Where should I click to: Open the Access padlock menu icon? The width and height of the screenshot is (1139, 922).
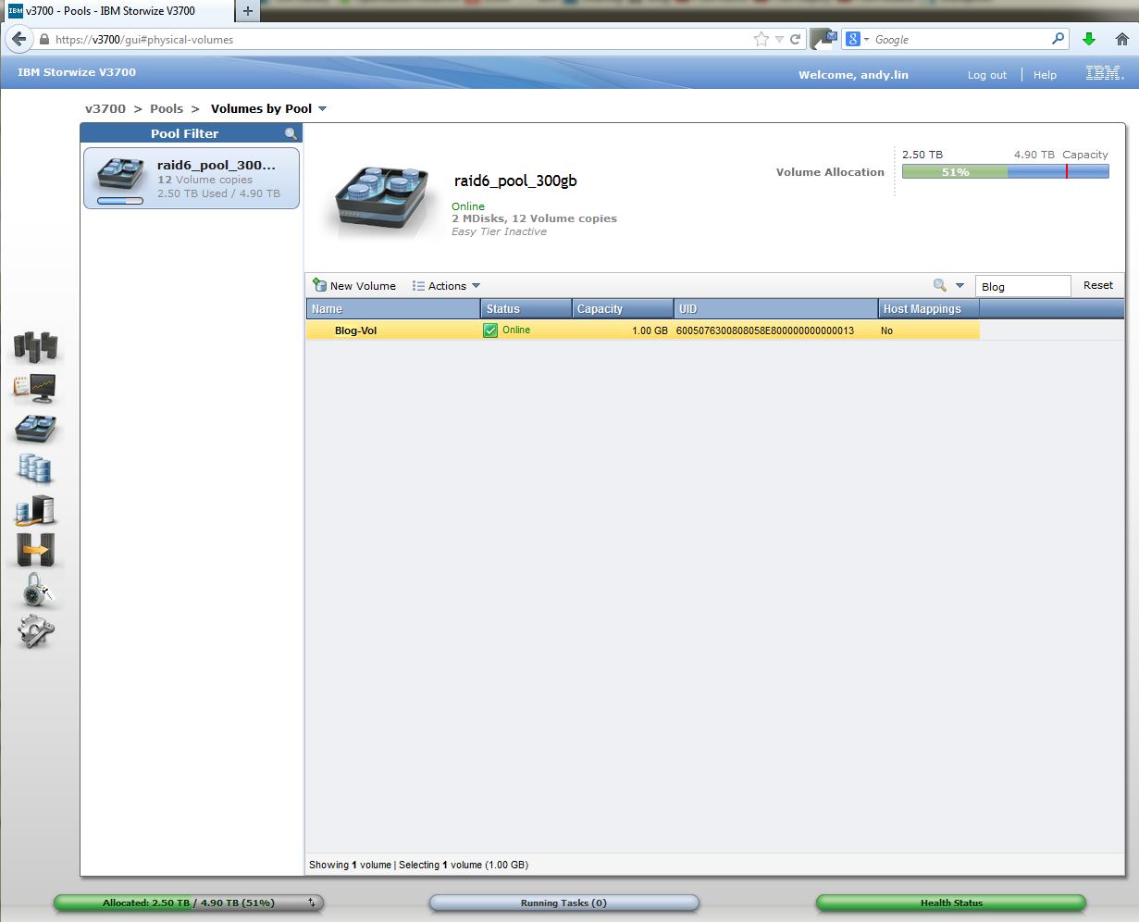36,591
